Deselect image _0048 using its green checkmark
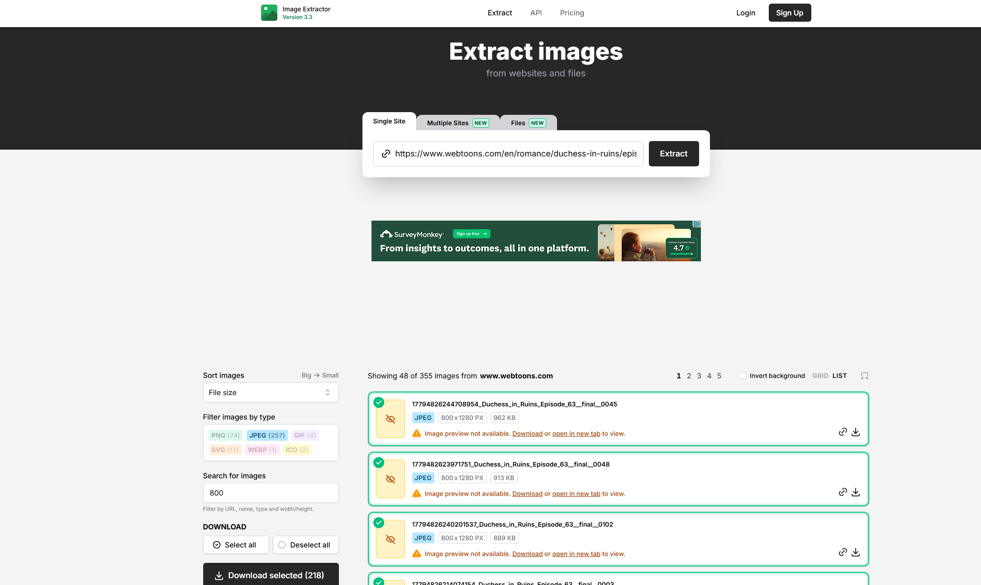 pyautogui.click(x=379, y=462)
